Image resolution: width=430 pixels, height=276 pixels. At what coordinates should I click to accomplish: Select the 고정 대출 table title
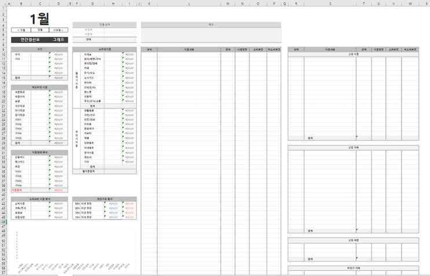point(353,240)
